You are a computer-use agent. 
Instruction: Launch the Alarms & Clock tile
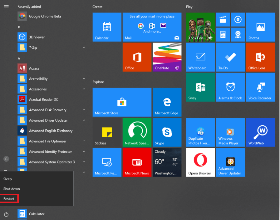pyautogui.click(x=230, y=87)
